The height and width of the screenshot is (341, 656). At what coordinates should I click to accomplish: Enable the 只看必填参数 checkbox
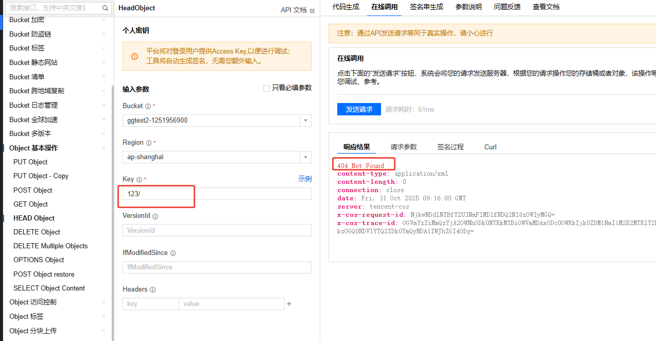point(266,88)
